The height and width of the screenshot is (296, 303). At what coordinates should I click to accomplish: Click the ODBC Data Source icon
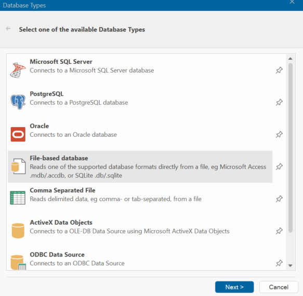(x=18, y=262)
